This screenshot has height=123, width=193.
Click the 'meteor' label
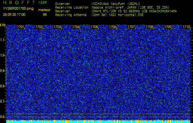(x=44, y=10)
